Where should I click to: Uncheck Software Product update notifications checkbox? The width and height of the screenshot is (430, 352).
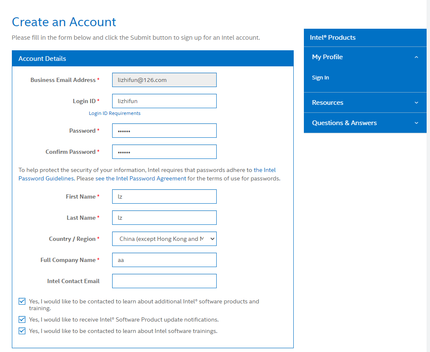coord(22,319)
